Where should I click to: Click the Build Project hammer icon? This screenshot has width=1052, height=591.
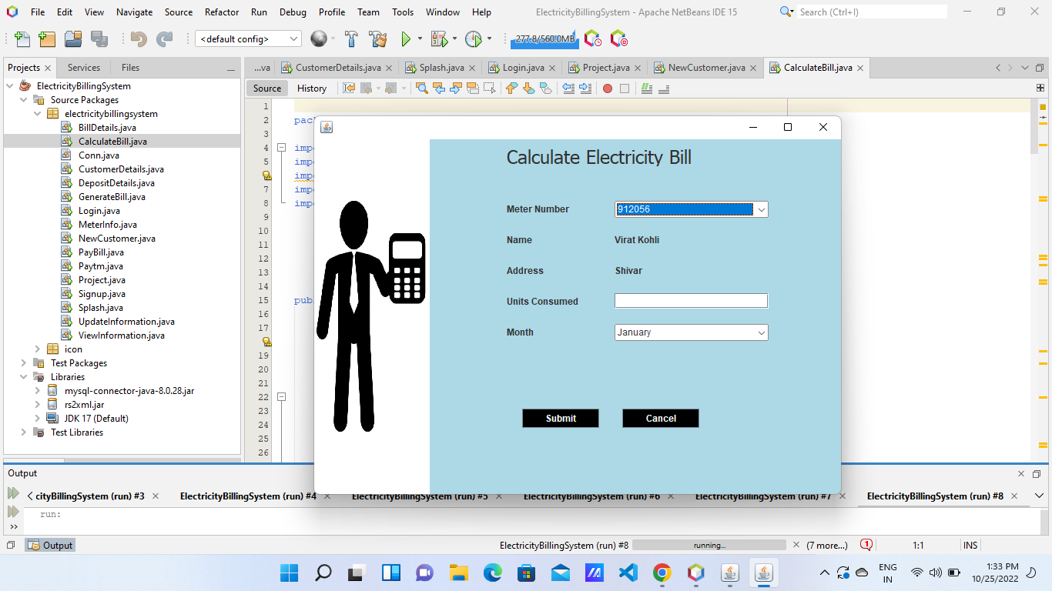(x=350, y=37)
